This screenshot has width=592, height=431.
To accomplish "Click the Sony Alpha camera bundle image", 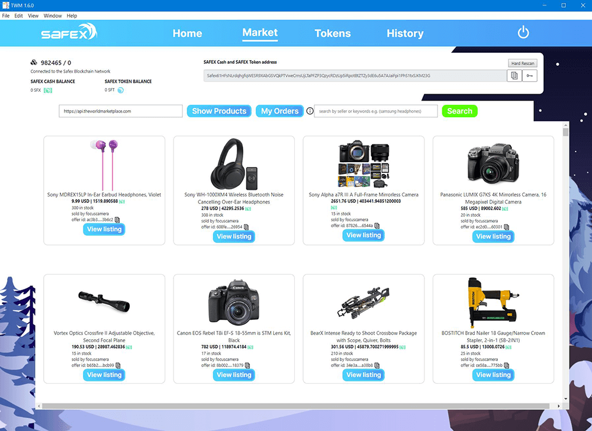I will (363, 164).
